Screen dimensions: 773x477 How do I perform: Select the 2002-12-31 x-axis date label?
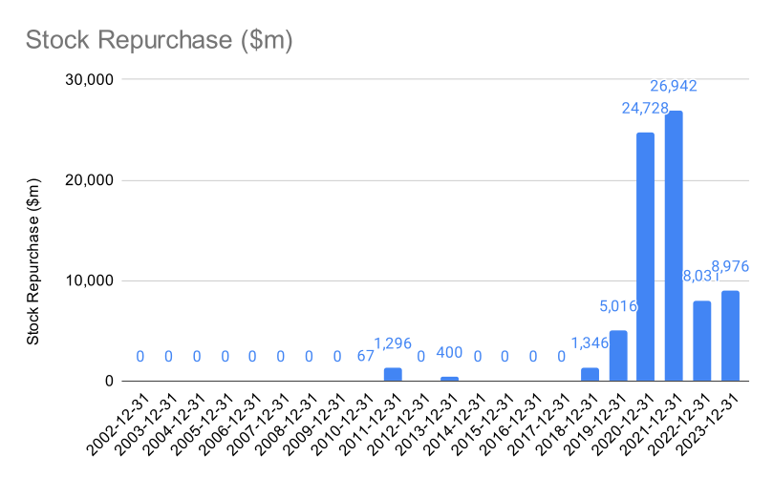click(111, 425)
